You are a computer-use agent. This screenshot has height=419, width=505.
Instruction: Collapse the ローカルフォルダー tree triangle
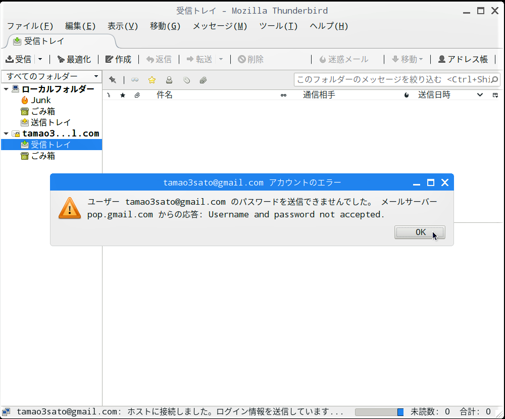(x=6, y=89)
